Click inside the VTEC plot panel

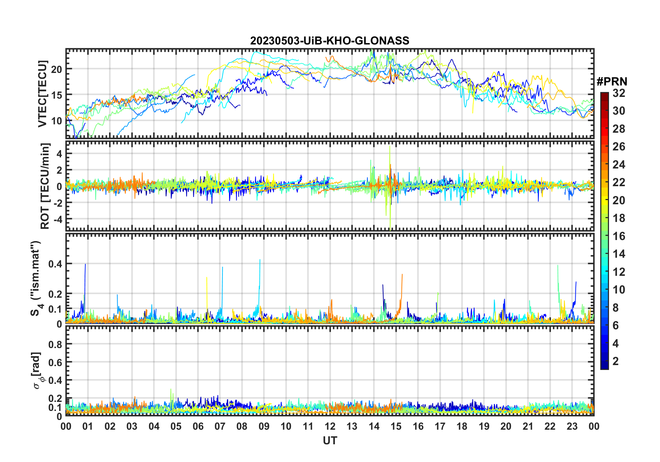click(x=330, y=94)
